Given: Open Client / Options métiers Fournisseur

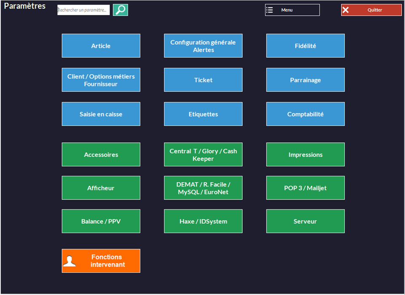Looking at the screenshot, I should (101, 80).
